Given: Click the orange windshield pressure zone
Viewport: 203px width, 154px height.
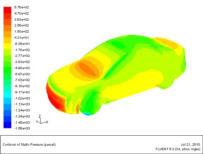Looking at the screenshot, I should [x=87, y=69].
